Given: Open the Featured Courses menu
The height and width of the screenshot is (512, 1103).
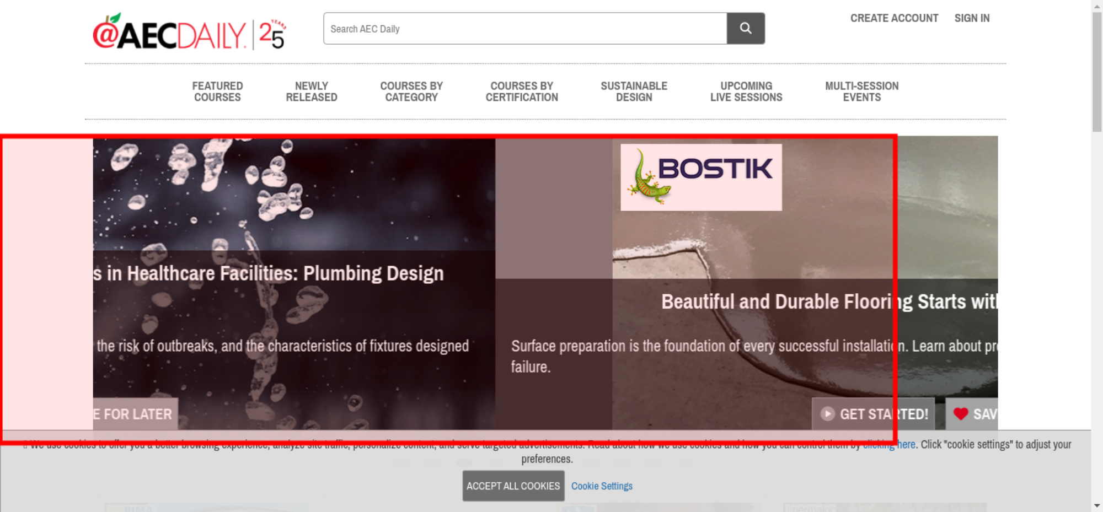Looking at the screenshot, I should (217, 91).
